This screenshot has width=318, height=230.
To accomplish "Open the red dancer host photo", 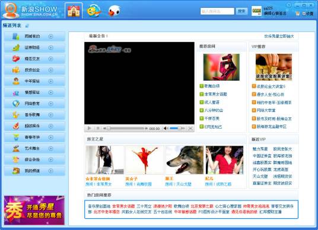I will click(144, 160).
